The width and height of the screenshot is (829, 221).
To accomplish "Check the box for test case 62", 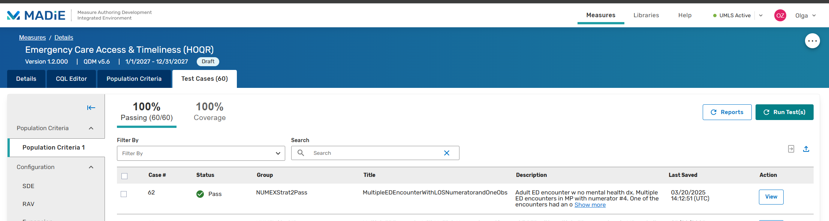I will pyautogui.click(x=124, y=194).
